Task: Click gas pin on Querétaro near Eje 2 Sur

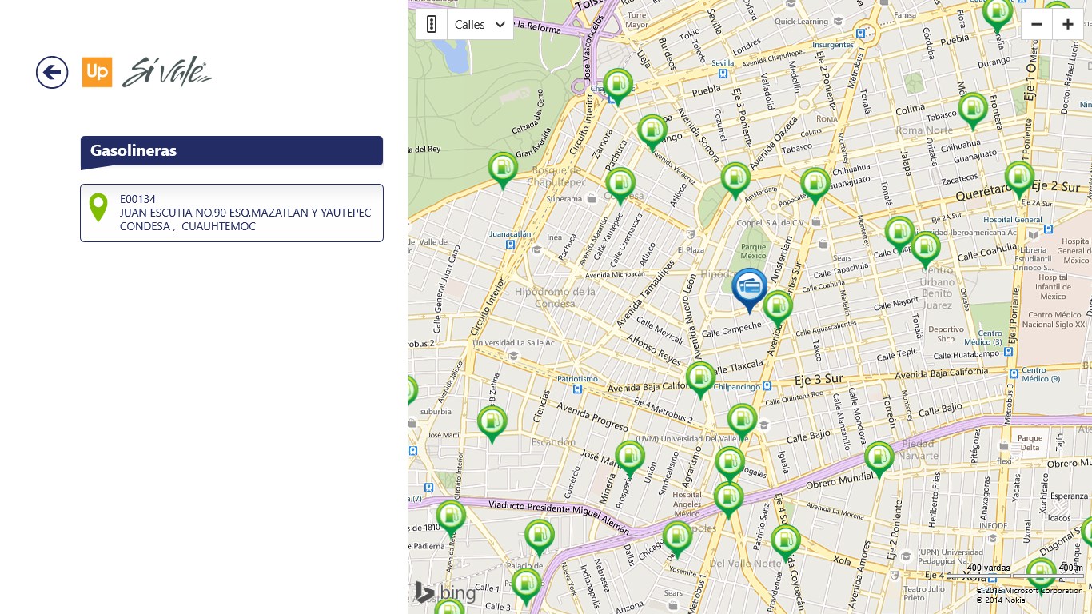Action: (1019, 177)
